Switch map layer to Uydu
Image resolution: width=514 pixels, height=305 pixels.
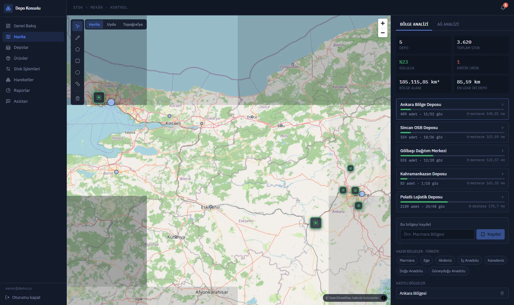tap(111, 24)
